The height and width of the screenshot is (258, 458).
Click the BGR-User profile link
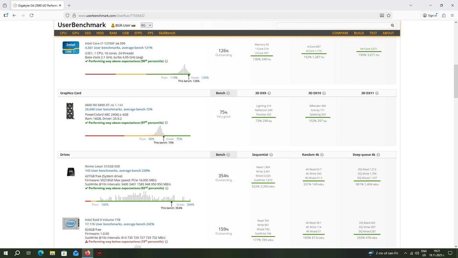(123, 25)
